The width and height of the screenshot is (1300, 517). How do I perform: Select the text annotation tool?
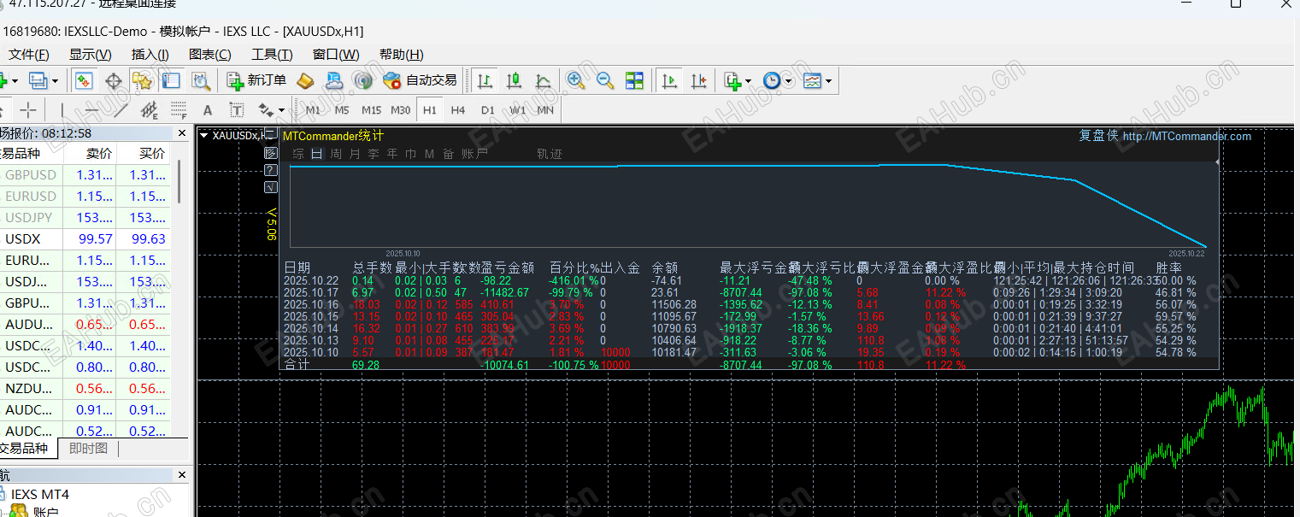[x=208, y=109]
